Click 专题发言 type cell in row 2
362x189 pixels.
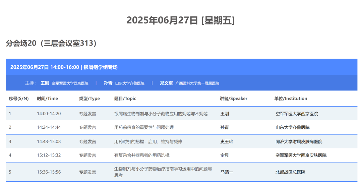click(x=87, y=127)
